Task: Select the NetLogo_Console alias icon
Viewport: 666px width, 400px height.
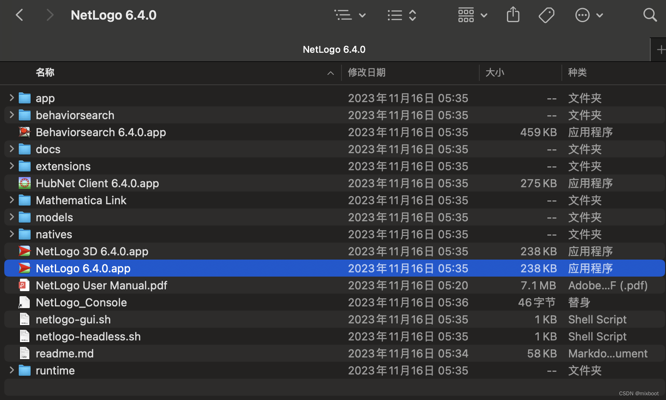Action: click(x=24, y=302)
